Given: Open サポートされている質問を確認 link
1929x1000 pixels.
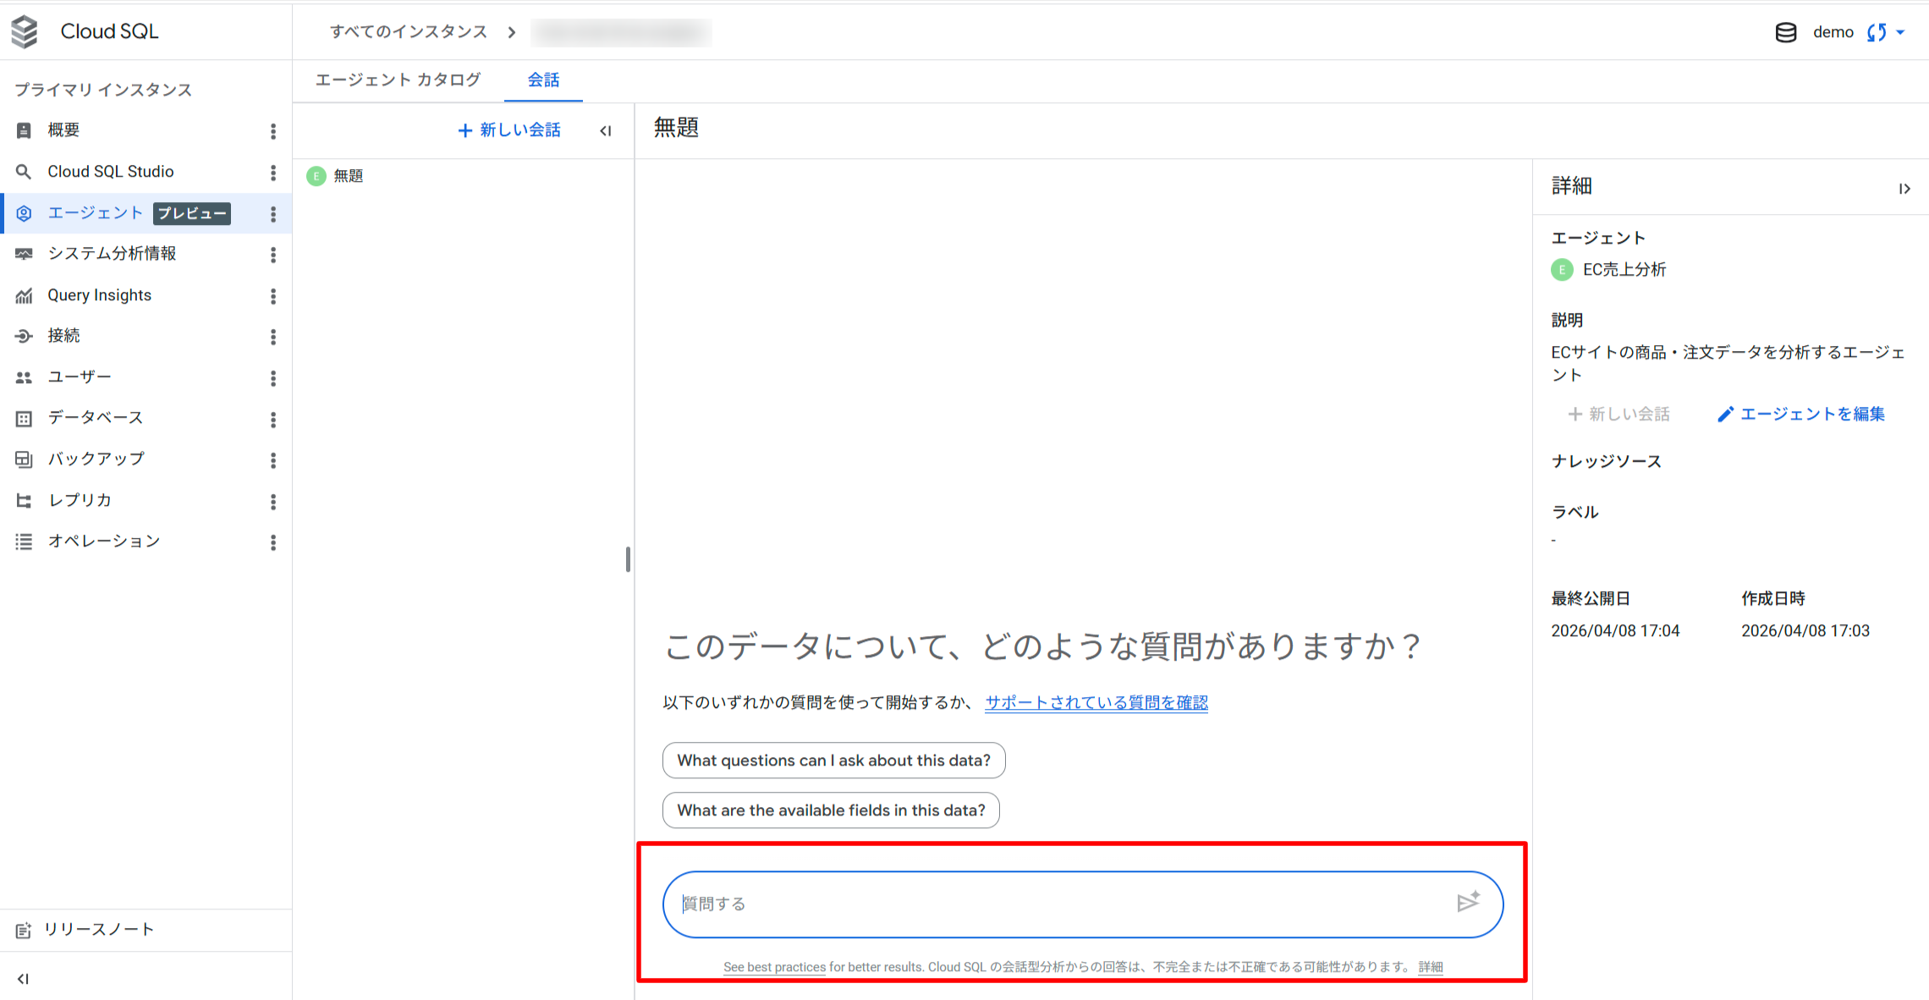Looking at the screenshot, I should pos(1096,702).
